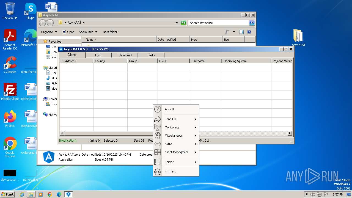Open the Start menu

click(x=7, y=194)
